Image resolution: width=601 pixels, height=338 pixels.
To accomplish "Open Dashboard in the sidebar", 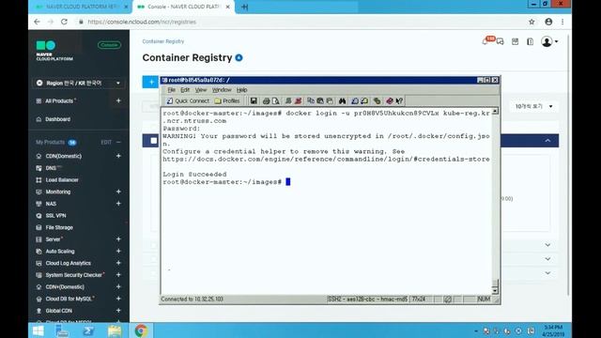I will point(57,119).
